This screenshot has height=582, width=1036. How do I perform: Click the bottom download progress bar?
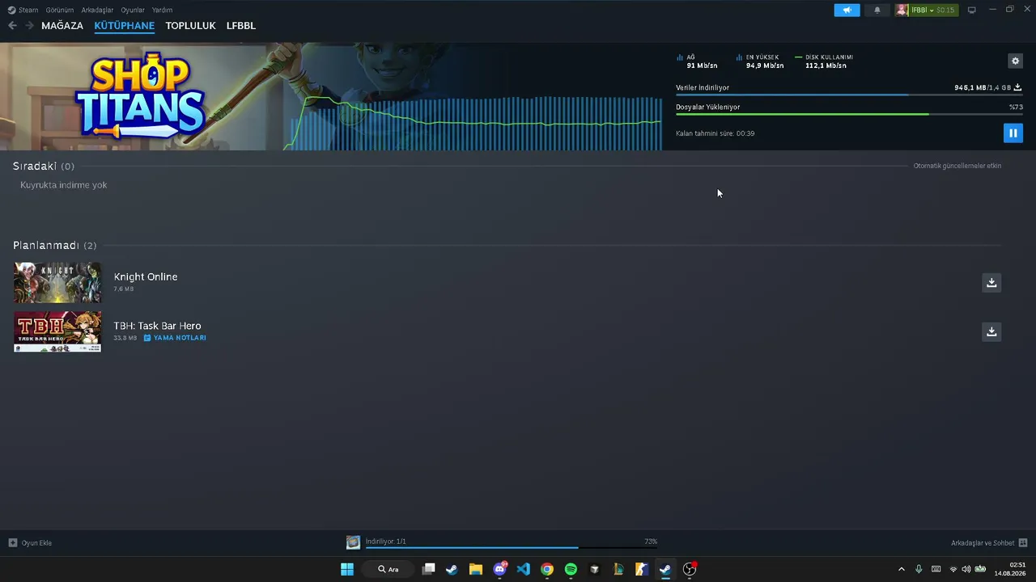[512, 548]
